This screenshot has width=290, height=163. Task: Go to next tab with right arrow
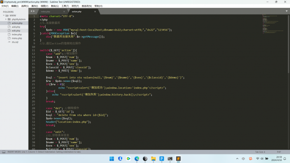(34, 11)
